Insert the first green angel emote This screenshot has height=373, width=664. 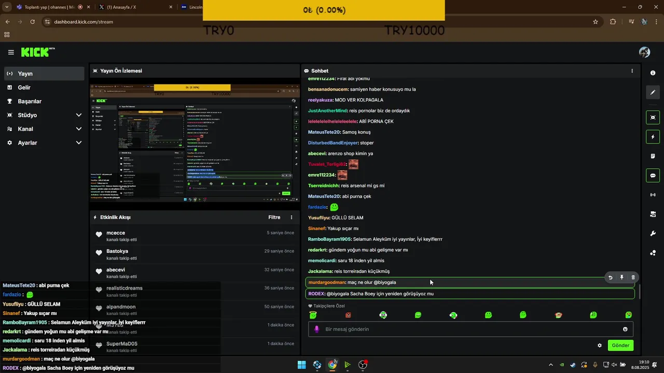[313, 315]
